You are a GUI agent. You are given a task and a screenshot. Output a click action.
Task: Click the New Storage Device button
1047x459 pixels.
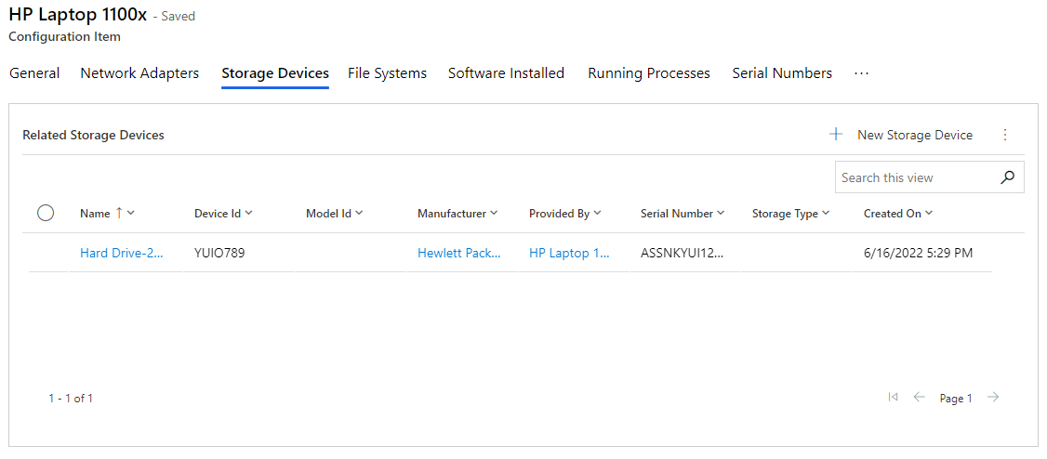point(901,135)
